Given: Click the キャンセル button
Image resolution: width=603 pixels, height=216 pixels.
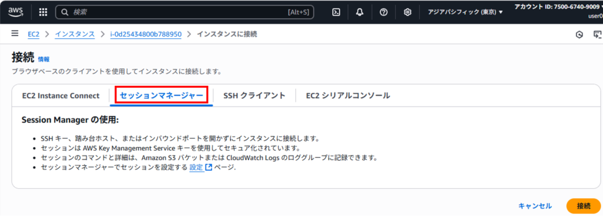Looking at the screenshot, I should tap(535, 206).
